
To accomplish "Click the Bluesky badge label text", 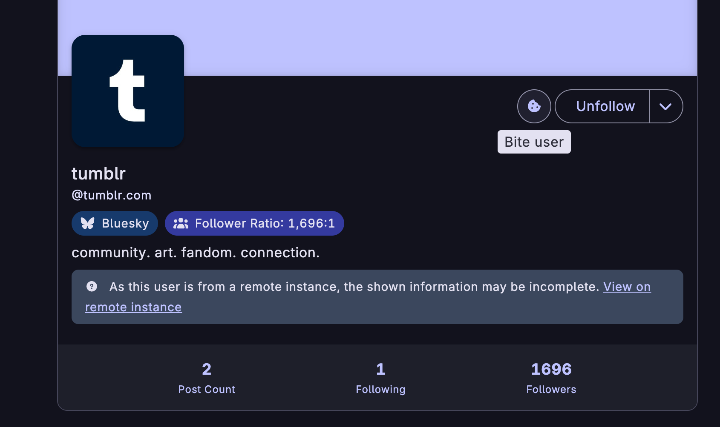I will (125, 223).
